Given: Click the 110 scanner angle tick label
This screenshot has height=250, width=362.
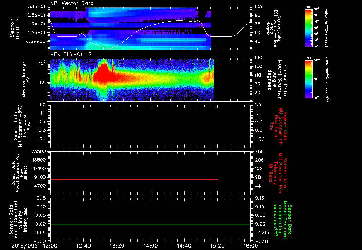Looking at the screenshot, I should [x=258, y=75].
